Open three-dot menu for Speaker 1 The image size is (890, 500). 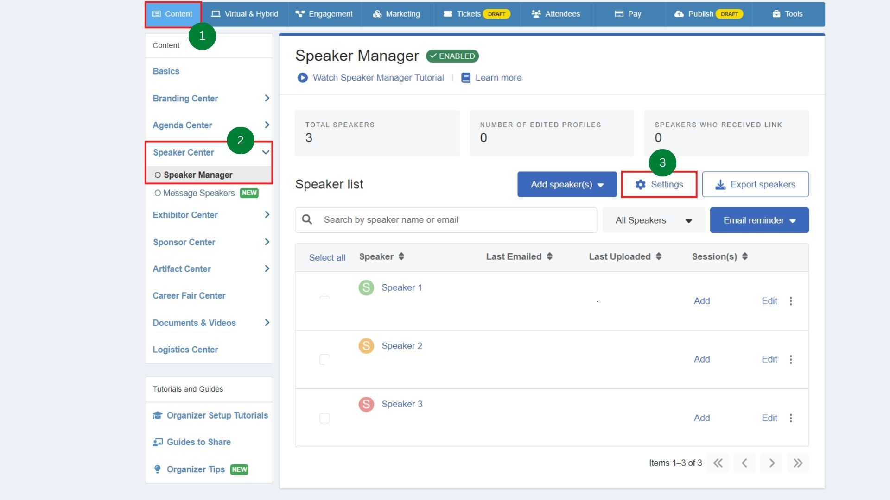(791, 301)
